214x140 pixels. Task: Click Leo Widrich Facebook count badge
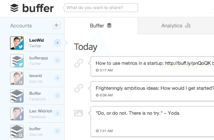point(57,113)
